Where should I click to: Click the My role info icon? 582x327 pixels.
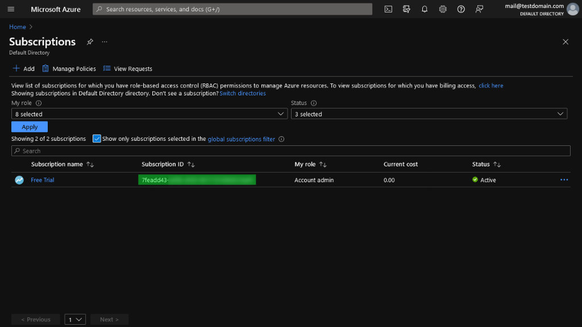pyautogui.click(x=39, y=103)
